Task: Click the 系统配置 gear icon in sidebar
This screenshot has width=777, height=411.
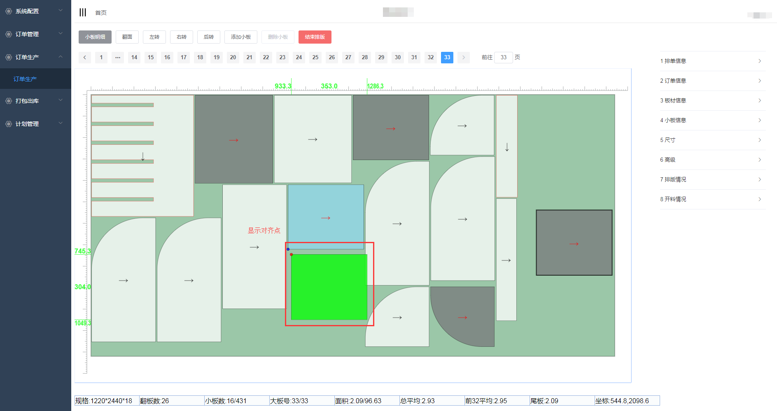Action: pyautogui.click(x=9, y=11)
